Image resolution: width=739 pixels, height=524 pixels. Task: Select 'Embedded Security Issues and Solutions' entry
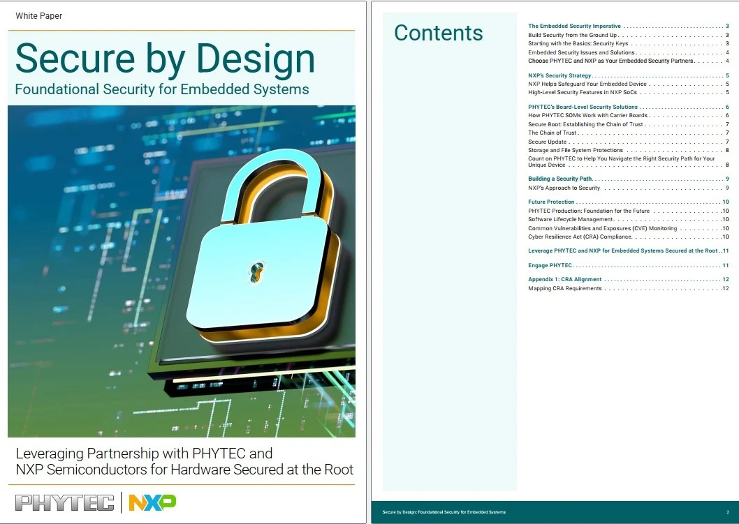pos(628,52)
